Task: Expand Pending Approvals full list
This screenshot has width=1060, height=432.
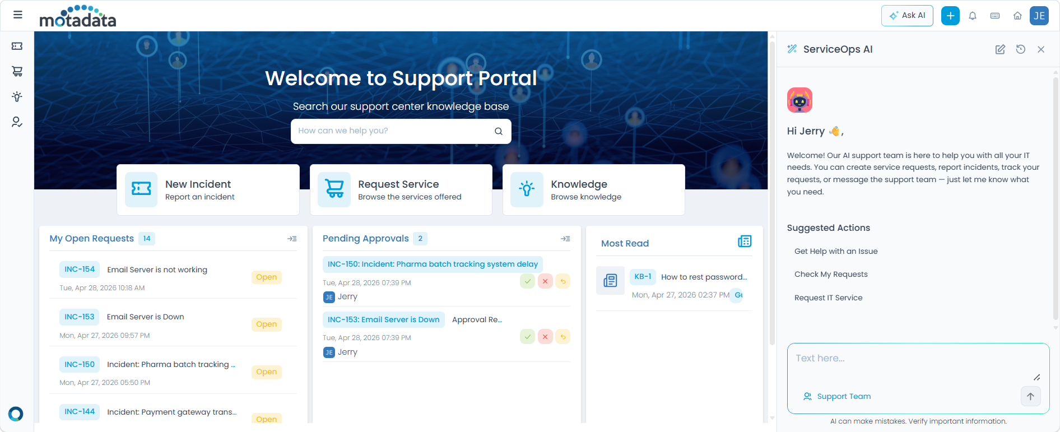Action: [565, 239]
